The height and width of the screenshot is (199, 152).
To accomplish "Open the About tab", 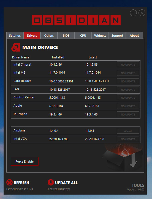I will coord(134,36).
